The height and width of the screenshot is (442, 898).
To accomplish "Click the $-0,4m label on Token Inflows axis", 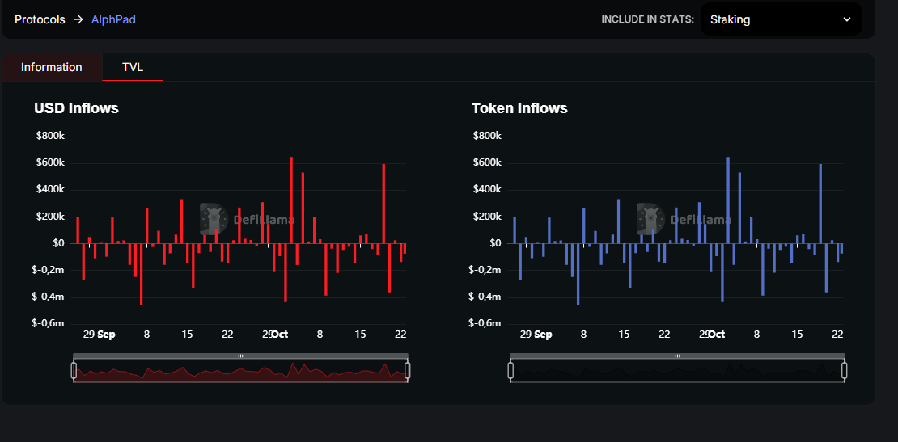I will [485, 297].
